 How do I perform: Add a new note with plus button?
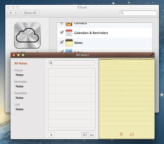51,135
